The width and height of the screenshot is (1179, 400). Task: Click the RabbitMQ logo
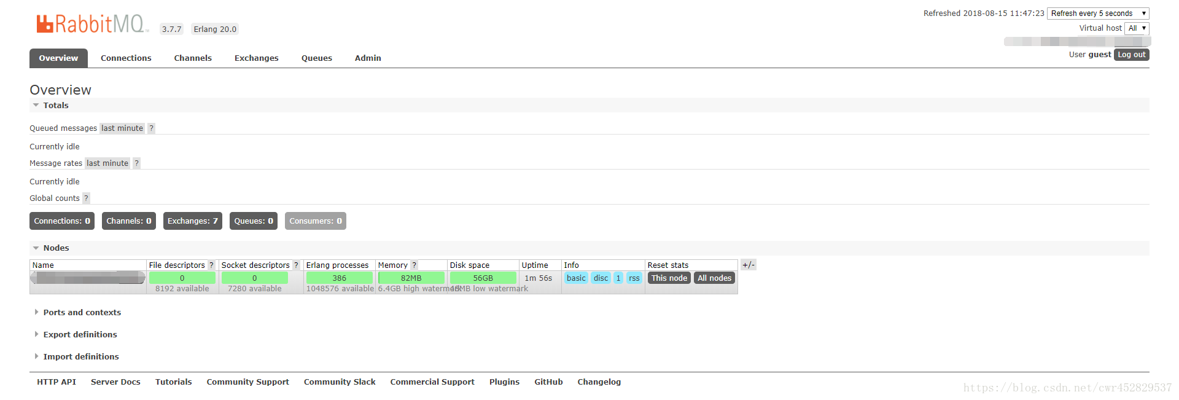pos(92,24)
